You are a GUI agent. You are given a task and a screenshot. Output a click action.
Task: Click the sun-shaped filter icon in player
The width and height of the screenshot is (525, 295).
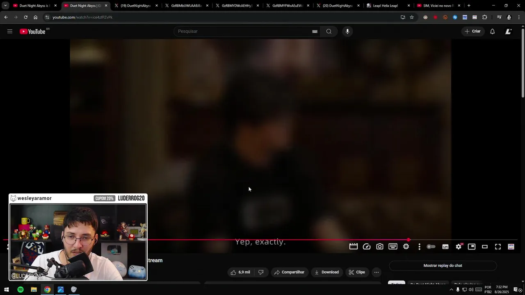(406, 247)
